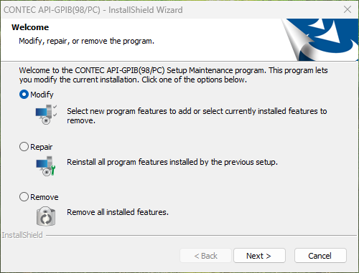Screen dimensions: 359x273
Task: Click the Remove option label text
Action: (45, 197)
